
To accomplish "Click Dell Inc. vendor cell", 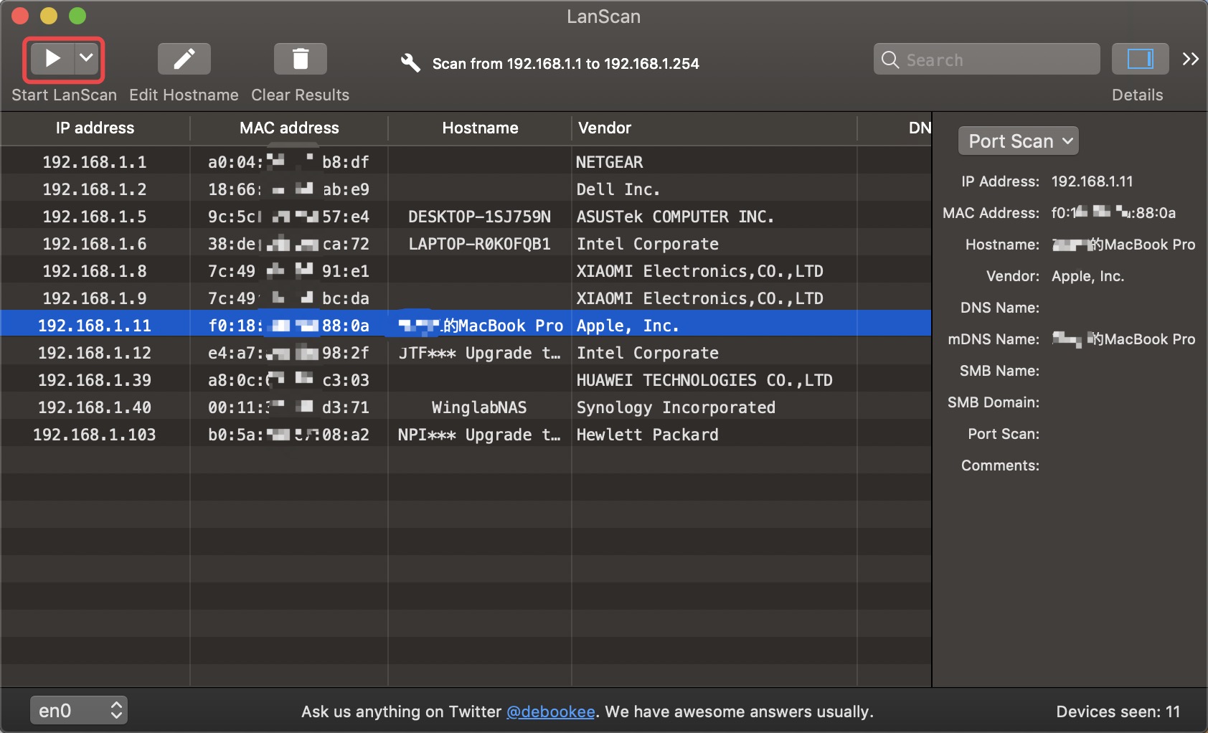I will pos(618,189).
